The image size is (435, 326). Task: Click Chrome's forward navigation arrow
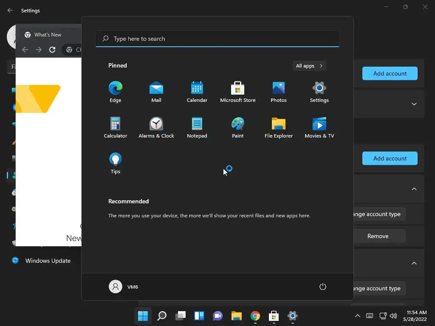(x=39, y=50)
